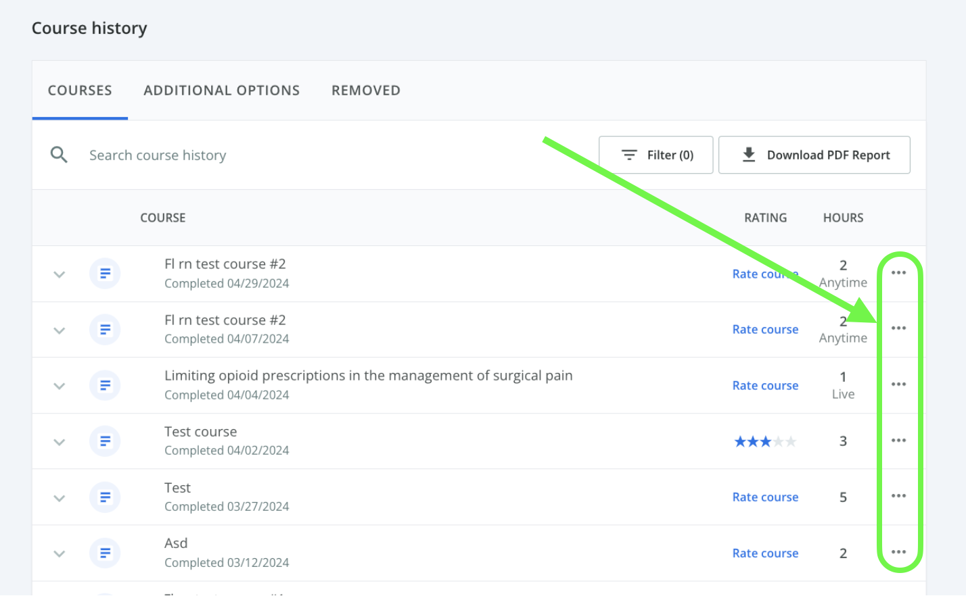
Task: Open three-dot menu for Asd course
Action: click(898, 552)
